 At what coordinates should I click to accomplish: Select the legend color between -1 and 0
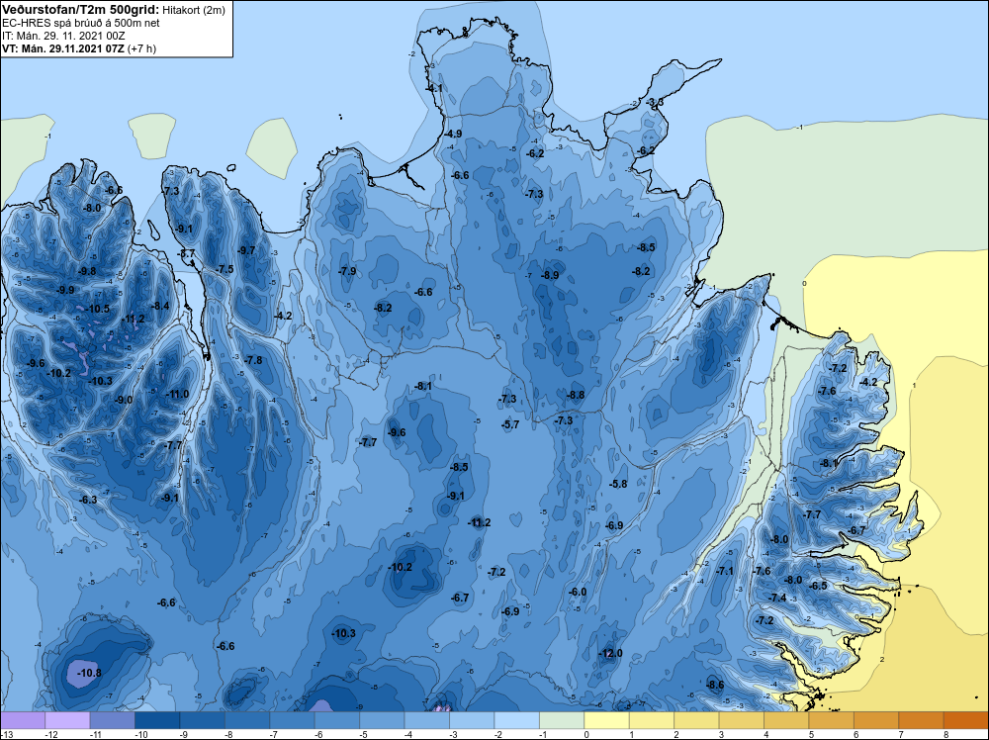[x=562, y=720]
